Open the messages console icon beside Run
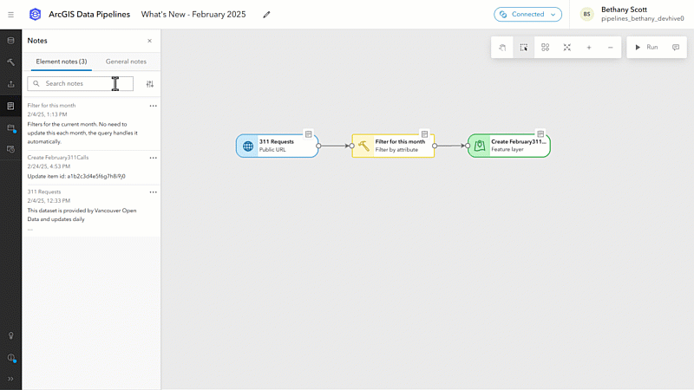Image resolution: width=694 pixels, height=390 pixels. pyautogui.click(x=676, y=48)
